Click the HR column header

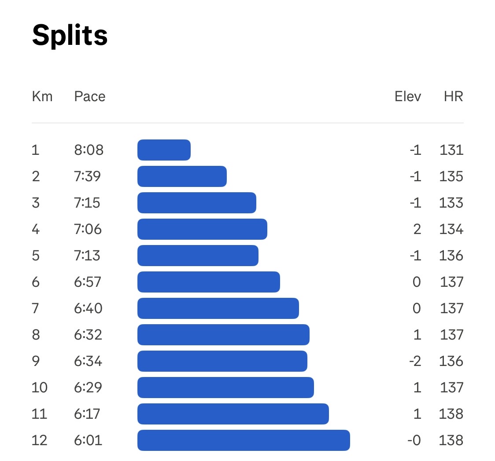point(453,96)
